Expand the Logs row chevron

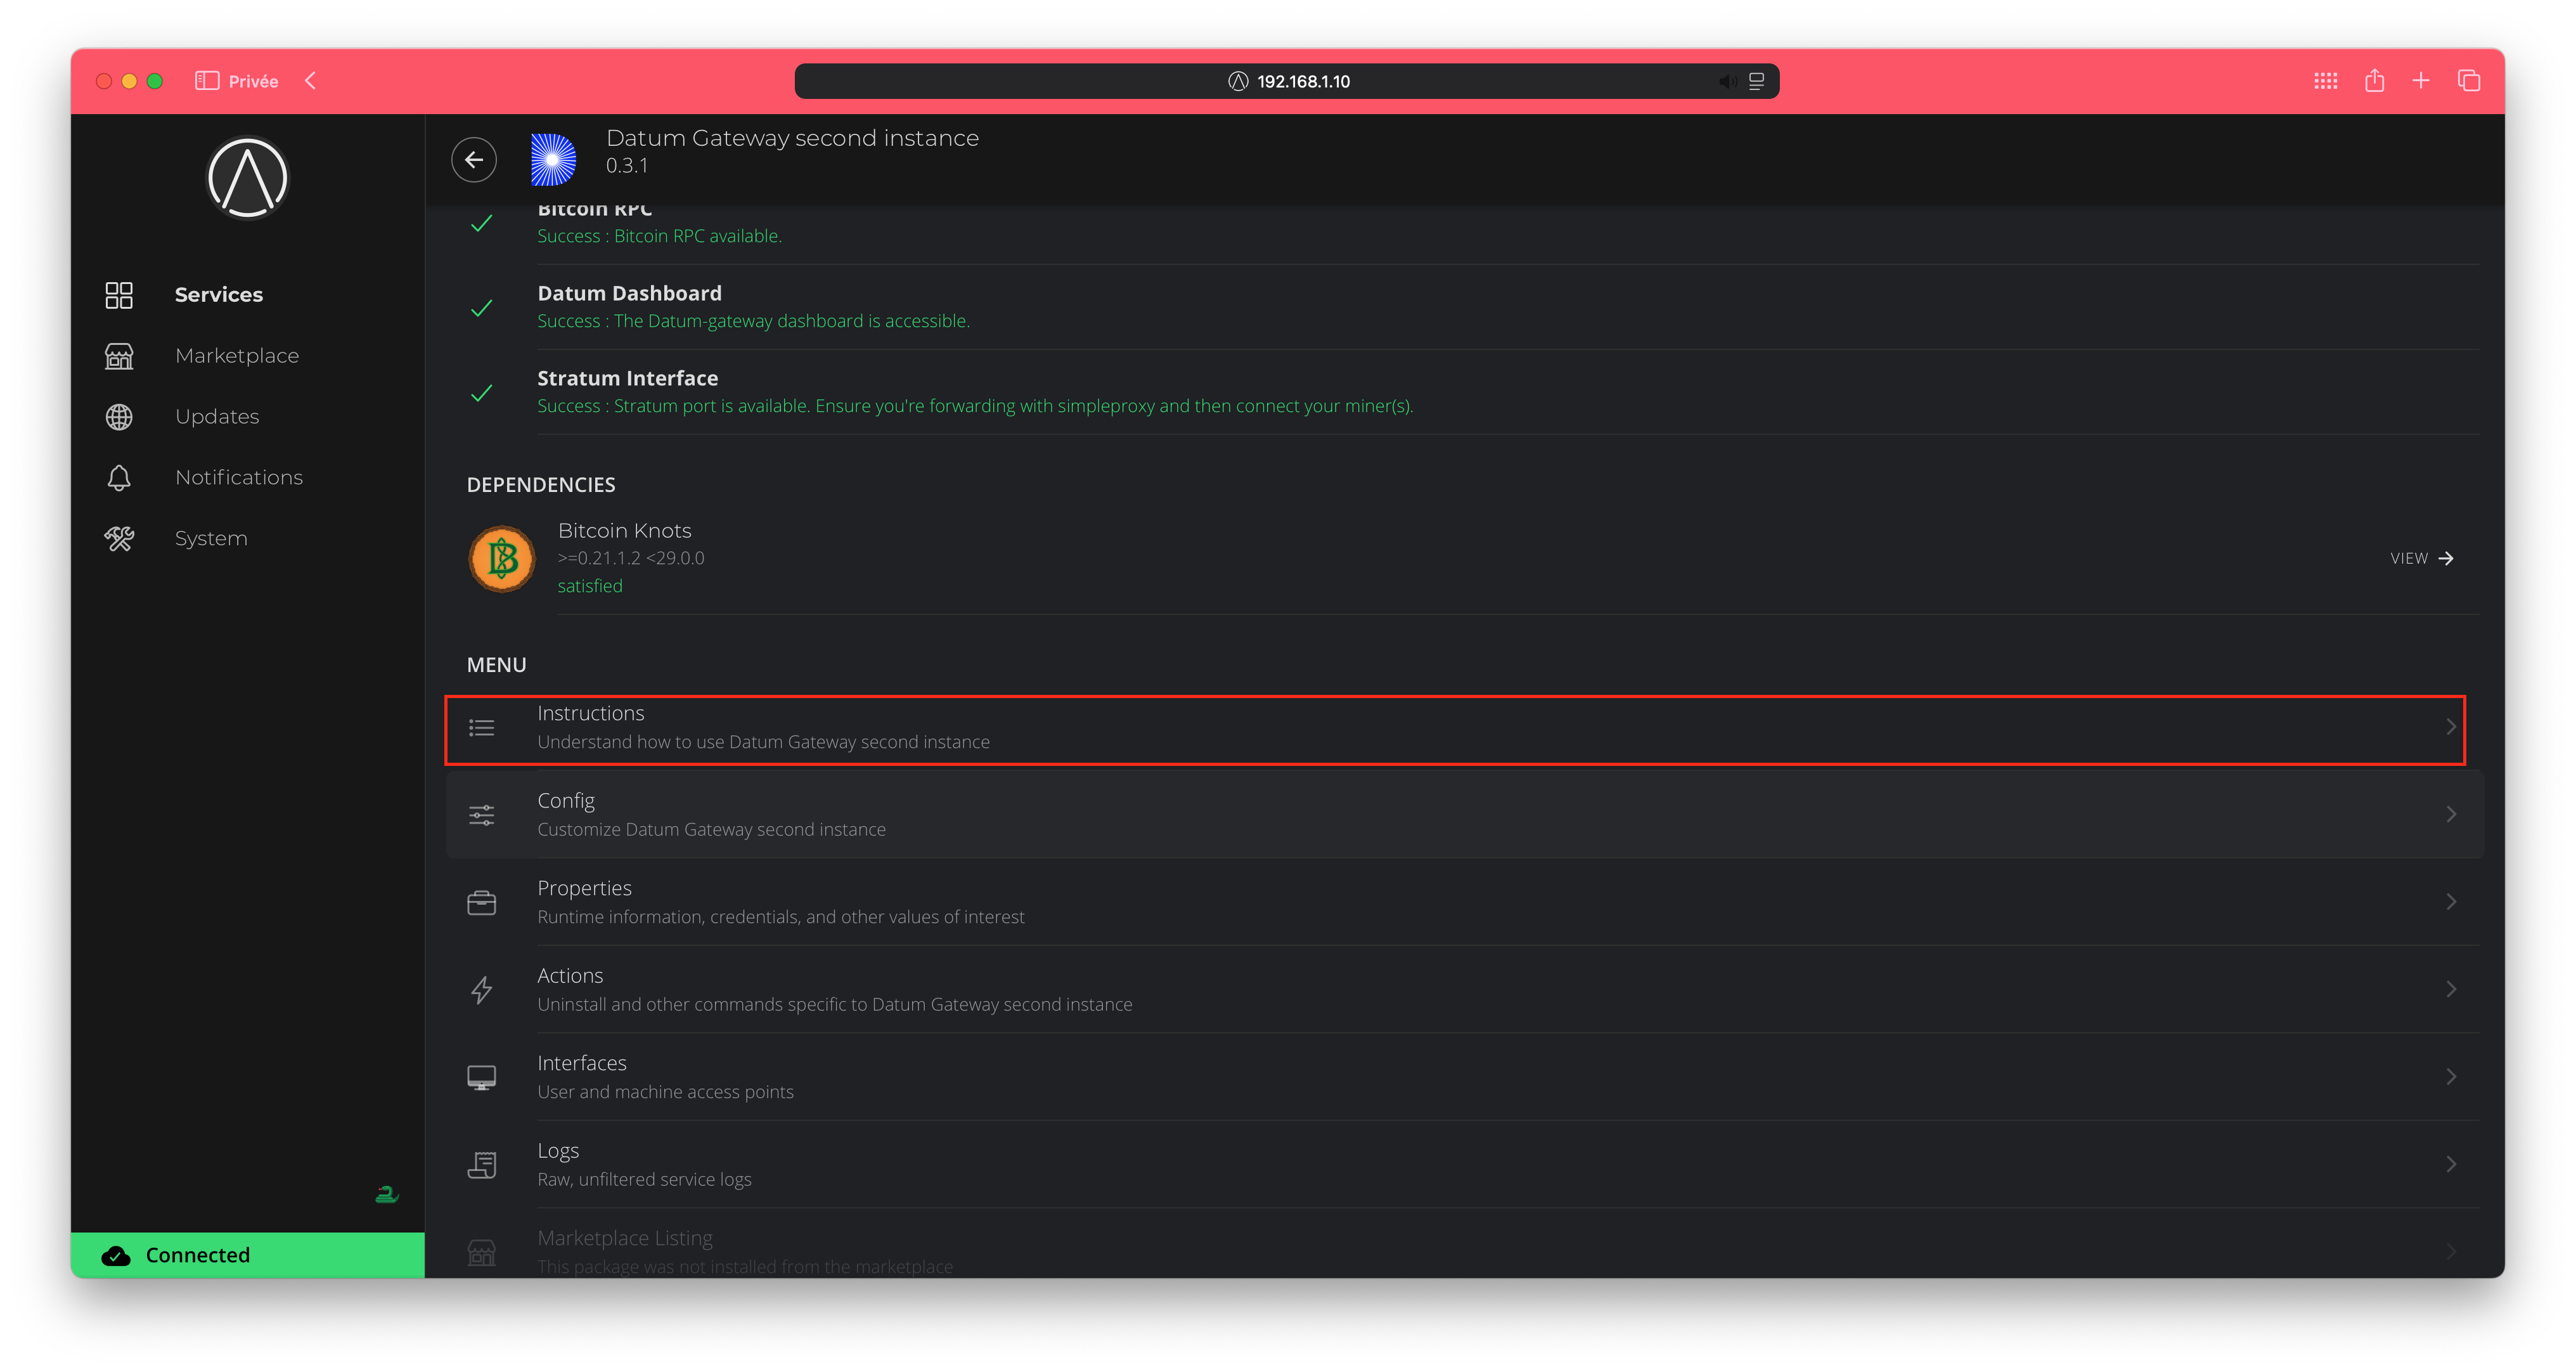(2451, 1164)
